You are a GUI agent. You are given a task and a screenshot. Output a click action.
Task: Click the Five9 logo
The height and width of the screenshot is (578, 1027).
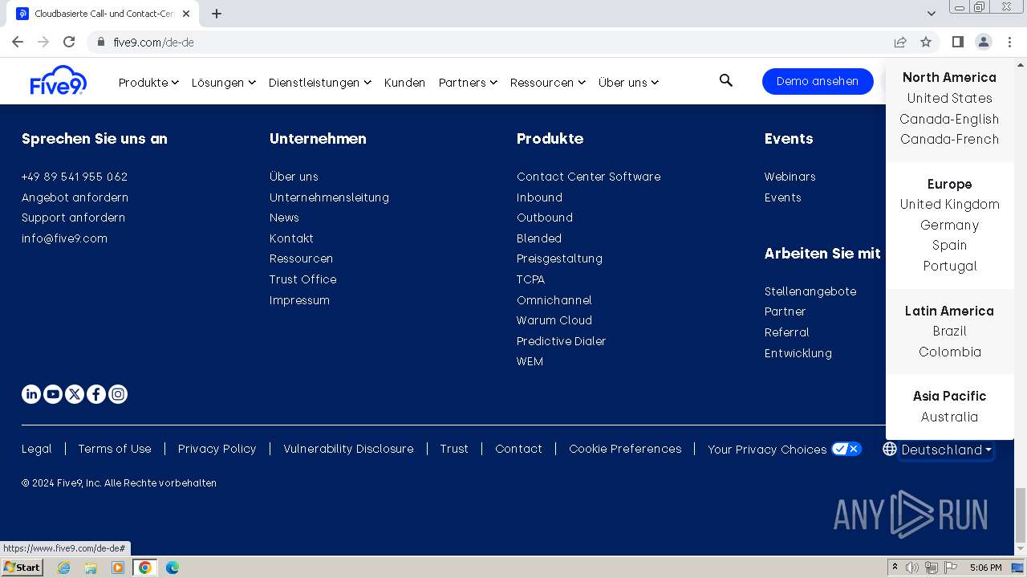click(x=59, y=80)
